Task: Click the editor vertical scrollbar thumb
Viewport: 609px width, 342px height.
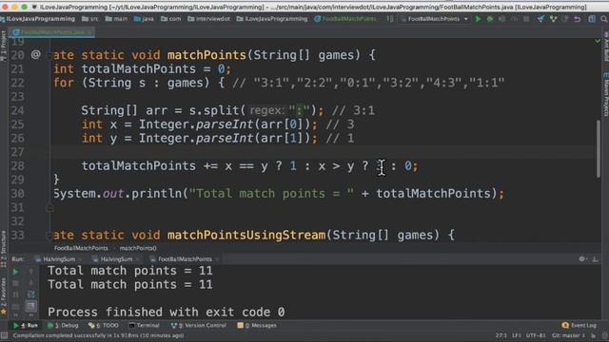Action: click(599, 148)
